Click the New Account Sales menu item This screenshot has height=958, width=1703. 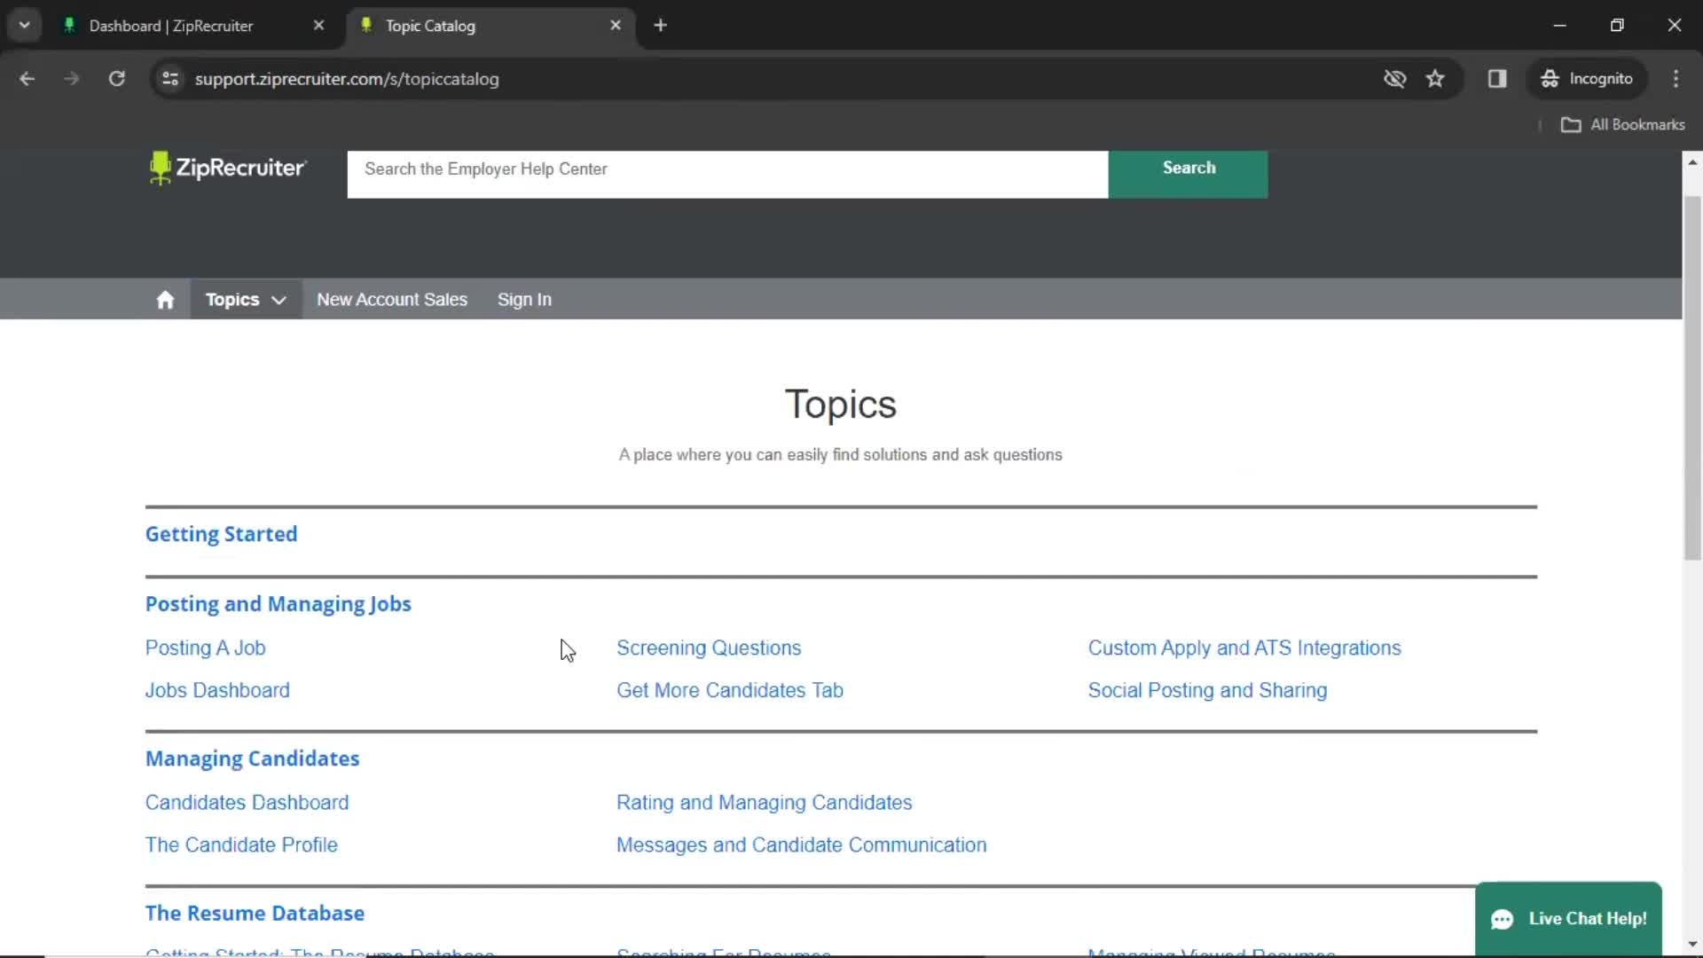[x=392, y=300]
